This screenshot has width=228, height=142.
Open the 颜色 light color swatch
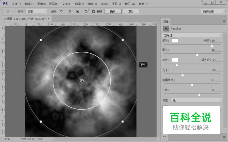175,41
